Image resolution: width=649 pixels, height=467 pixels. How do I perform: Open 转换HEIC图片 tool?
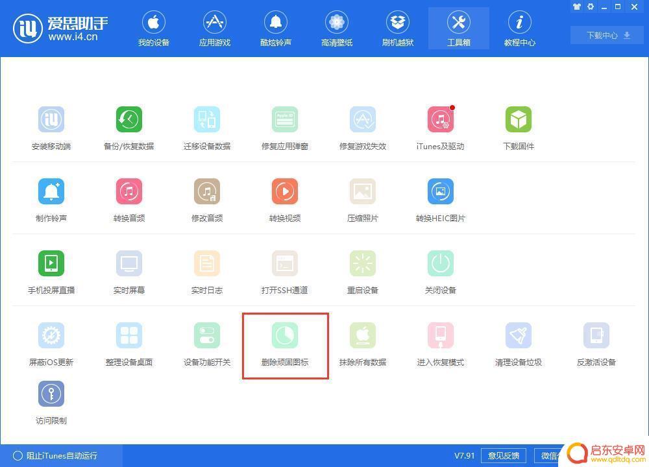441,200
